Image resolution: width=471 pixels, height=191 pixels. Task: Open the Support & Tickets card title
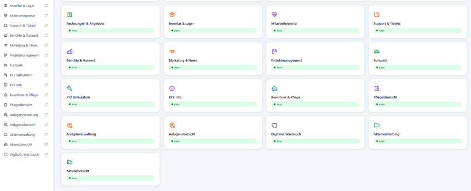point(387,23)
